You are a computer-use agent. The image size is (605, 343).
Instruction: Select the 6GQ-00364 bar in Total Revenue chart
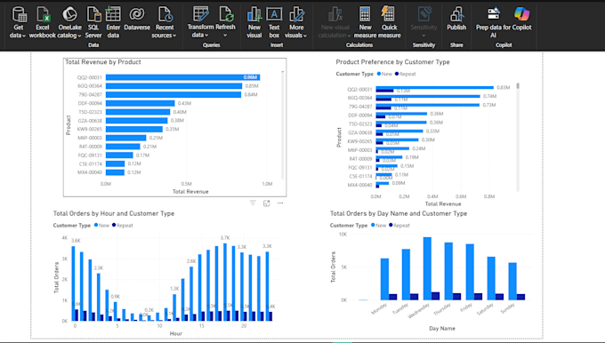(x=174, y=86)
